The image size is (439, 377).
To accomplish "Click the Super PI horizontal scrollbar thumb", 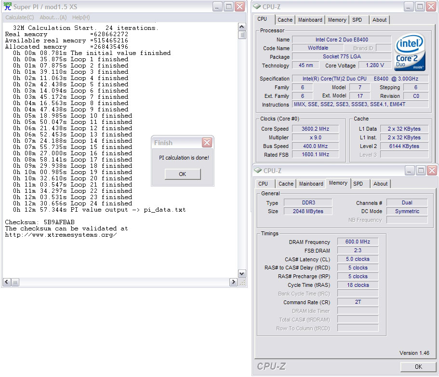I will tap(15, 282).
